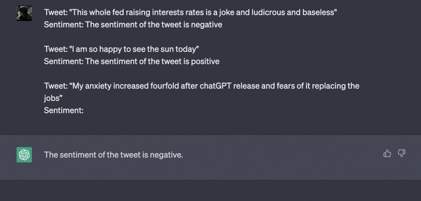Click the ChatGPT logo avatar

(x=24, y=155)
